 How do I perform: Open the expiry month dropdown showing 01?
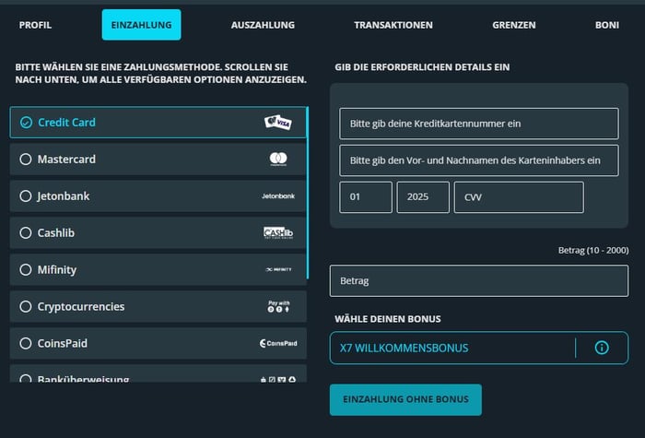click(366, 197)
